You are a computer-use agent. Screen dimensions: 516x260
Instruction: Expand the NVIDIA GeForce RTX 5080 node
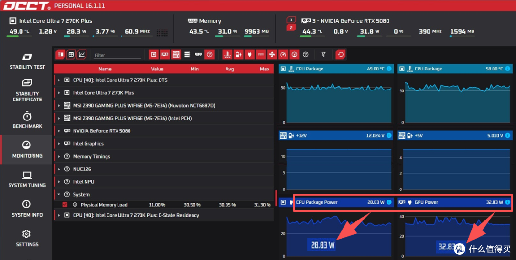tap(59, 131)
